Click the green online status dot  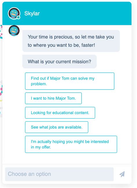coord(18,17)
